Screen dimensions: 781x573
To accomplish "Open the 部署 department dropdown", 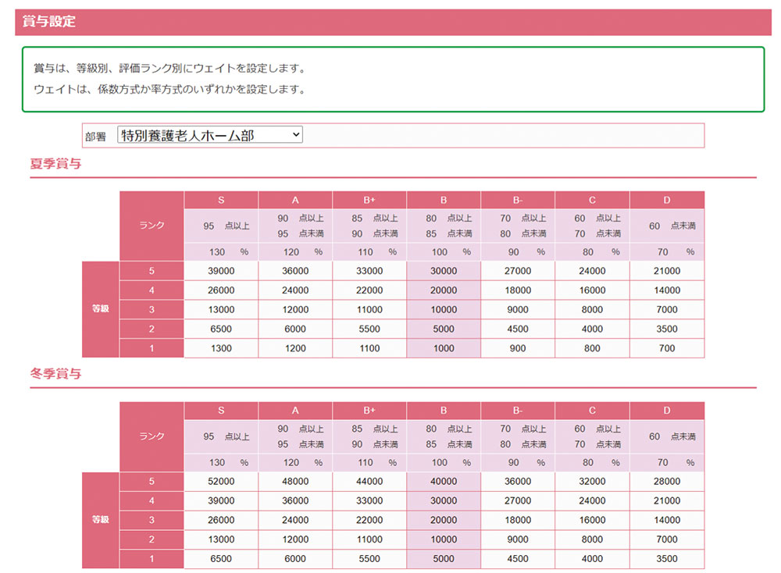I will pos(209,135).
